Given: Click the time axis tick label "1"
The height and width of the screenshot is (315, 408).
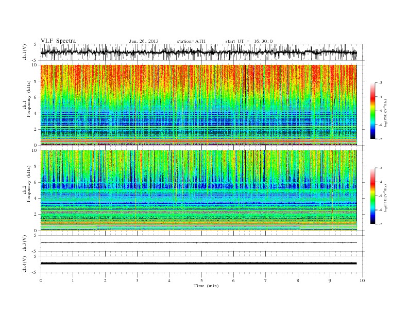Looking at the screenshot, I should (x=73, y=281).
